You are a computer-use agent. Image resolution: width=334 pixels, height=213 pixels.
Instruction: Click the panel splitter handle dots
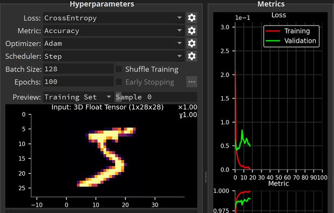click(x=206, y=177)
